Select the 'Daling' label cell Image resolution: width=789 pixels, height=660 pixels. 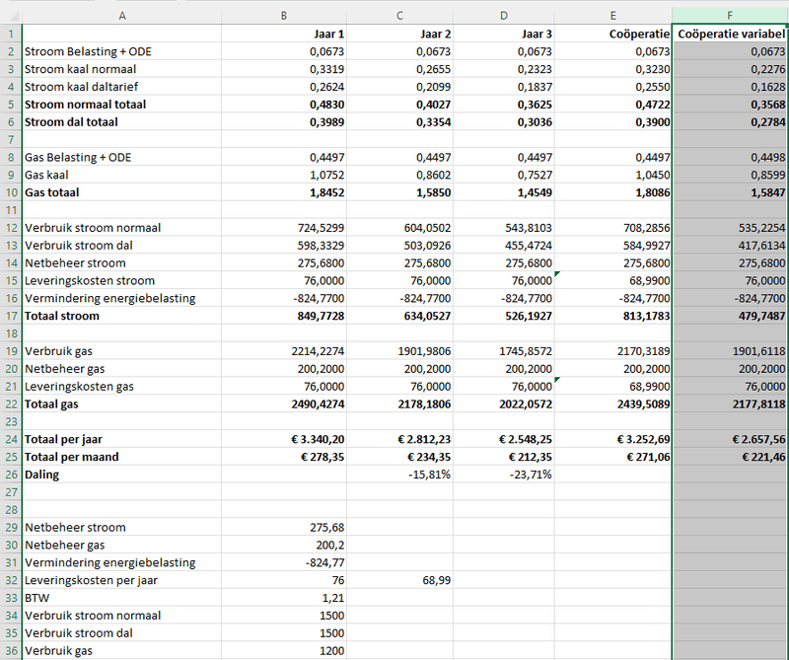point(121,475)
